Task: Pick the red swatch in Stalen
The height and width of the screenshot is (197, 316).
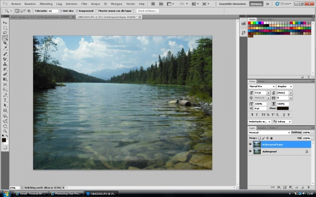Action: [249, 23]
